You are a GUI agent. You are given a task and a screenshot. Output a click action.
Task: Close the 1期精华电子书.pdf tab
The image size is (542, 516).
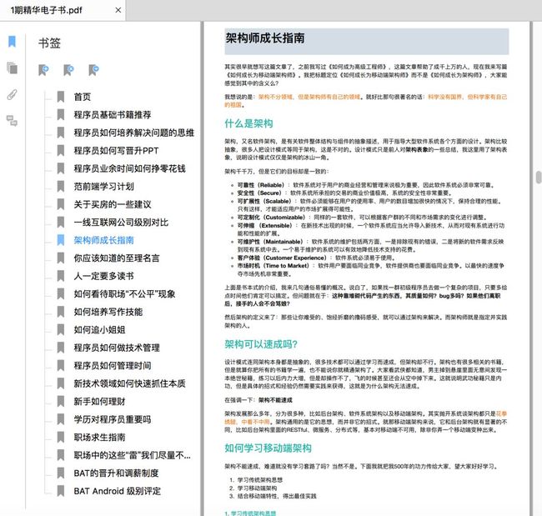click(118, 10)
